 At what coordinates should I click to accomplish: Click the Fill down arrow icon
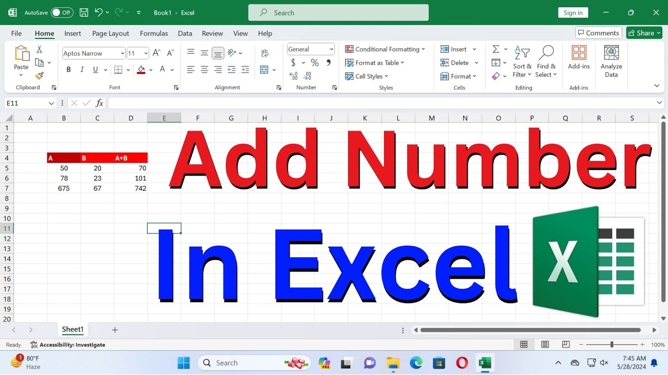pyautogui.click(x=496, y=63)
